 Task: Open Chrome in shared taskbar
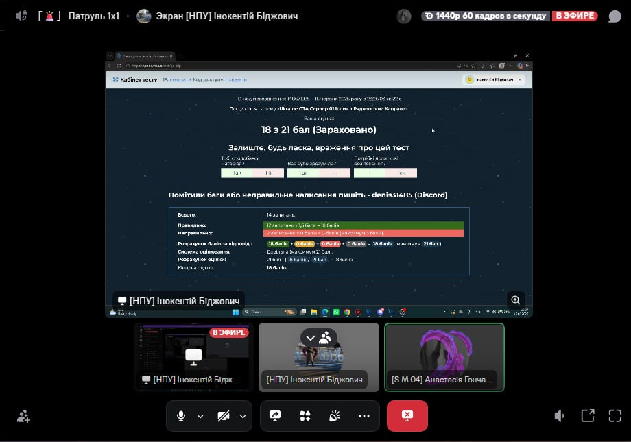click(x=347, y=312)
